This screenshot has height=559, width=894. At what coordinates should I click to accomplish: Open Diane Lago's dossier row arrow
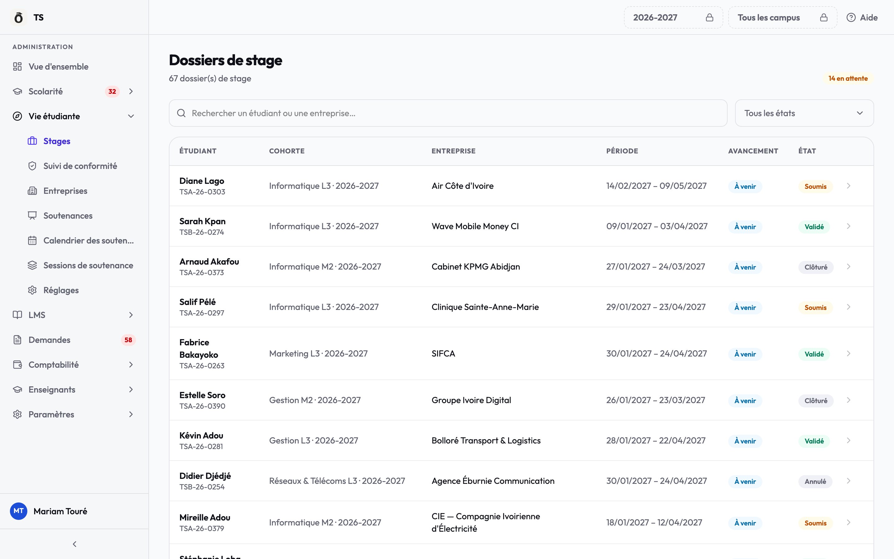pos(849,186)
